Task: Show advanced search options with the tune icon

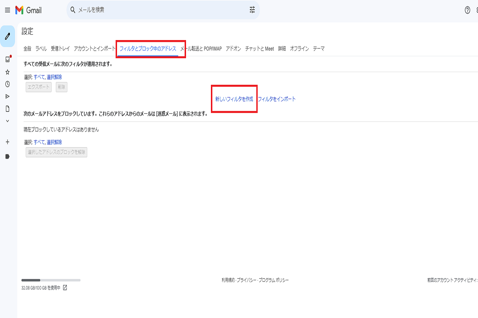Action: (253, 10)
